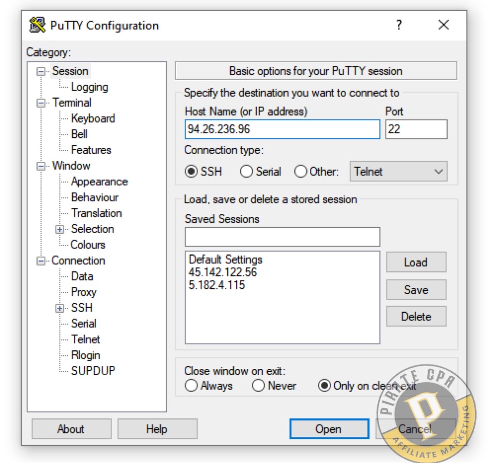
Task: Open the Data category
Action: pos(82,276)
